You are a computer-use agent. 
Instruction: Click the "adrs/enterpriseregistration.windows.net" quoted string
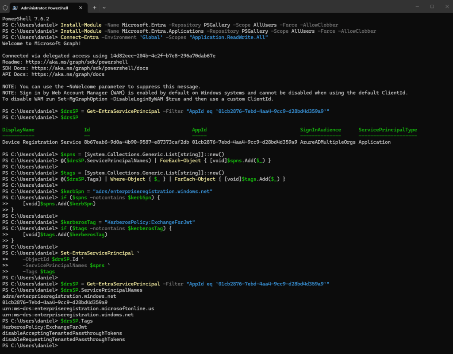pyautogui.click(x=153, y=191)
